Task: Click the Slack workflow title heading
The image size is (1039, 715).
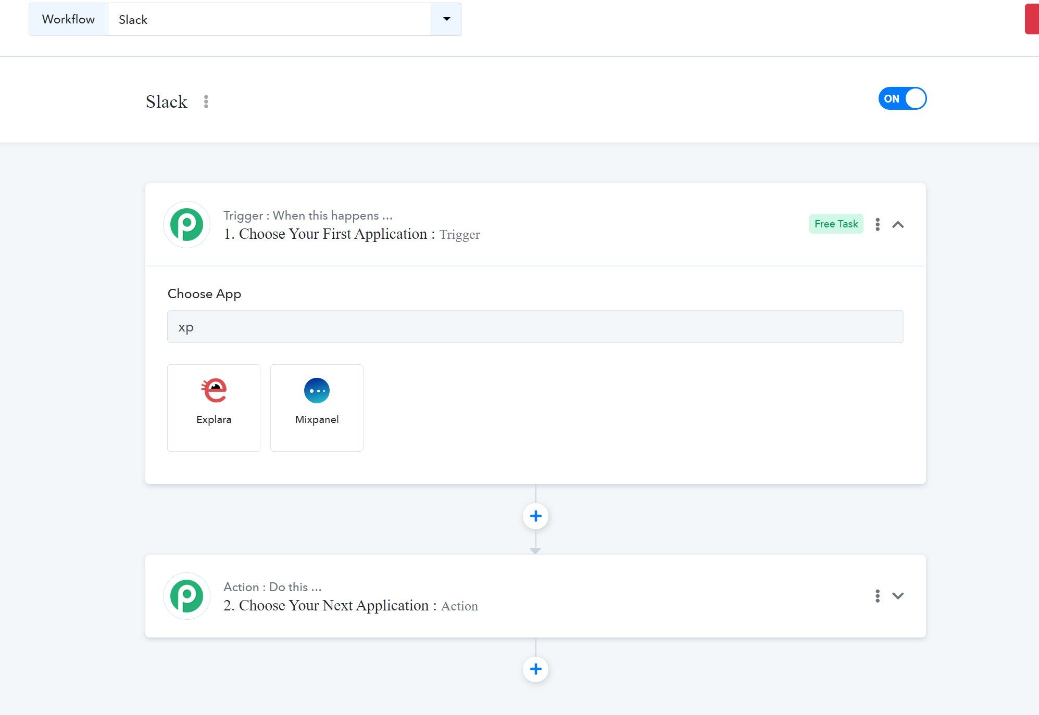Action: point(167,101)
